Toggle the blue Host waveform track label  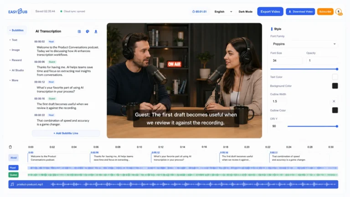point(13,167)
